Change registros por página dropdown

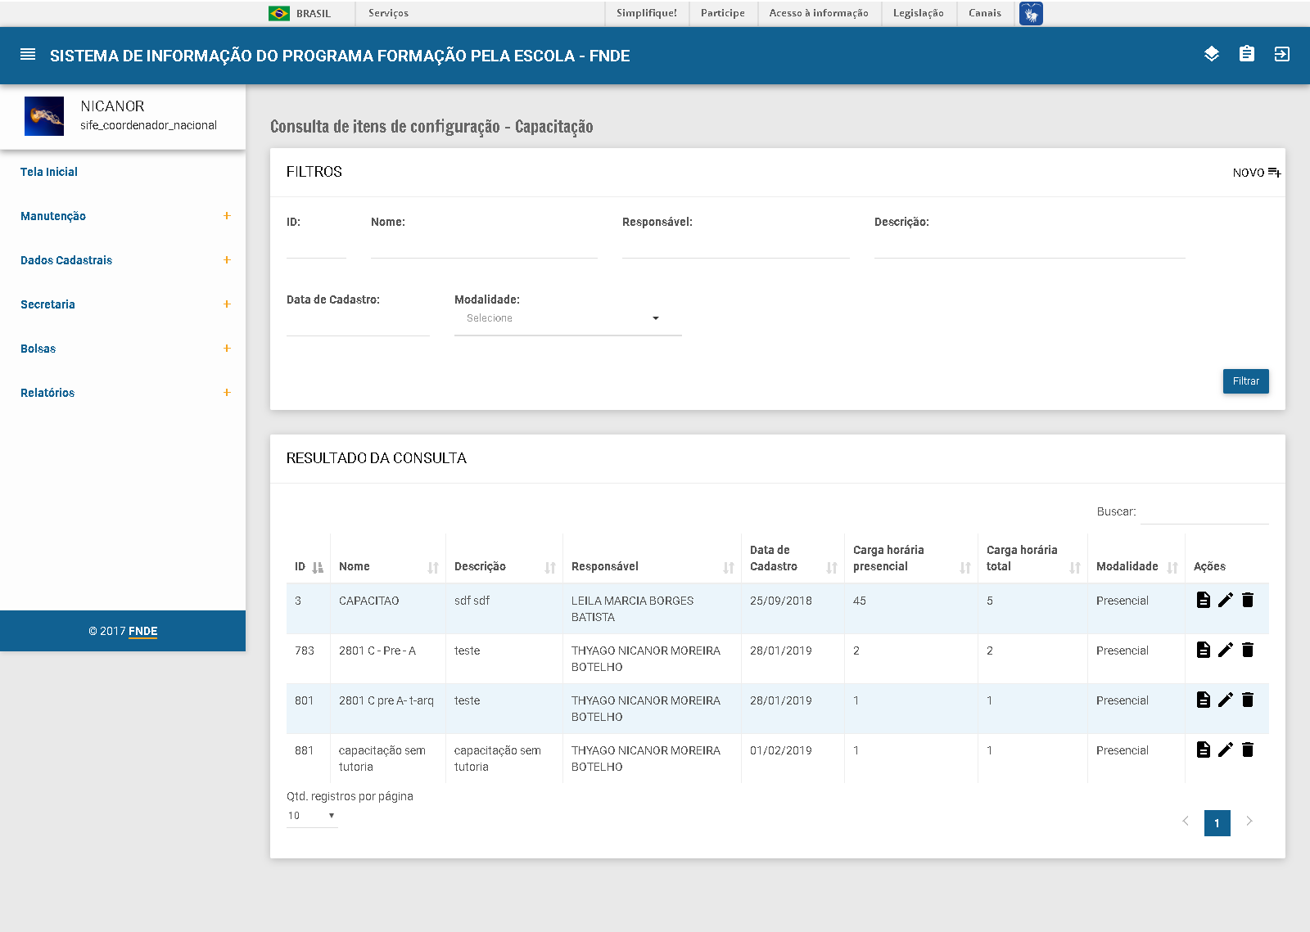click(x=311, y=816)
